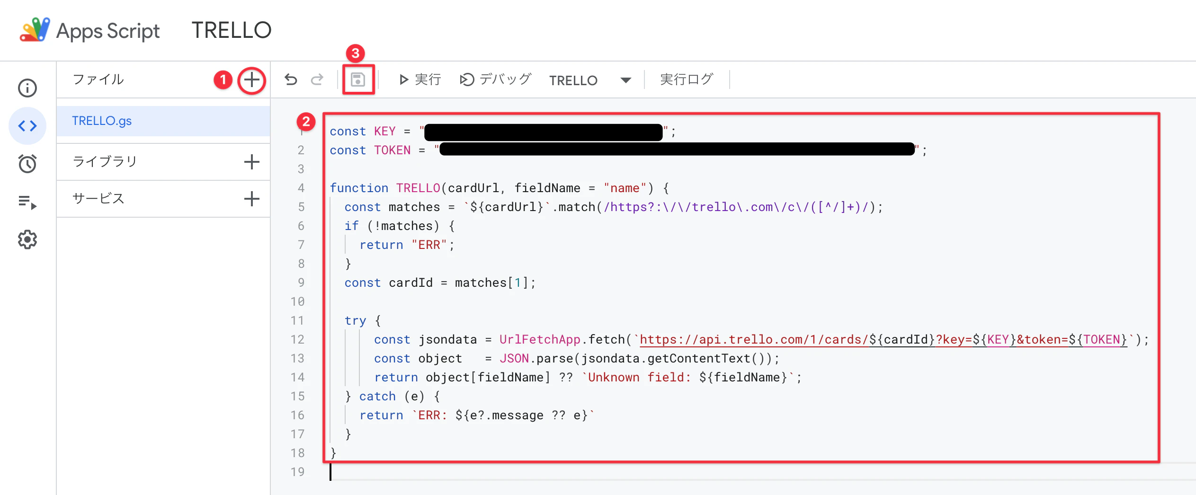Click the return "ERR" statement
Image resolution: width=1196 pixels, height=495 pixels.
tap(407, 245)
